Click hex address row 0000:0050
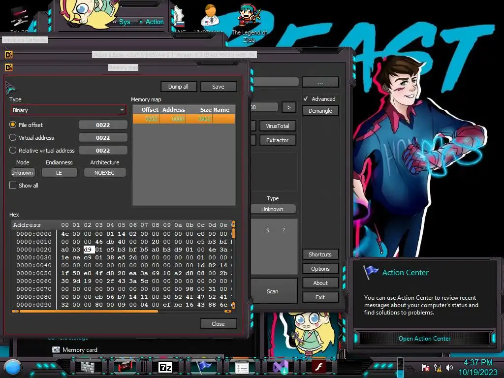Image resolution: width=504 pixels, height=378 pixels. tap(34, 273)
